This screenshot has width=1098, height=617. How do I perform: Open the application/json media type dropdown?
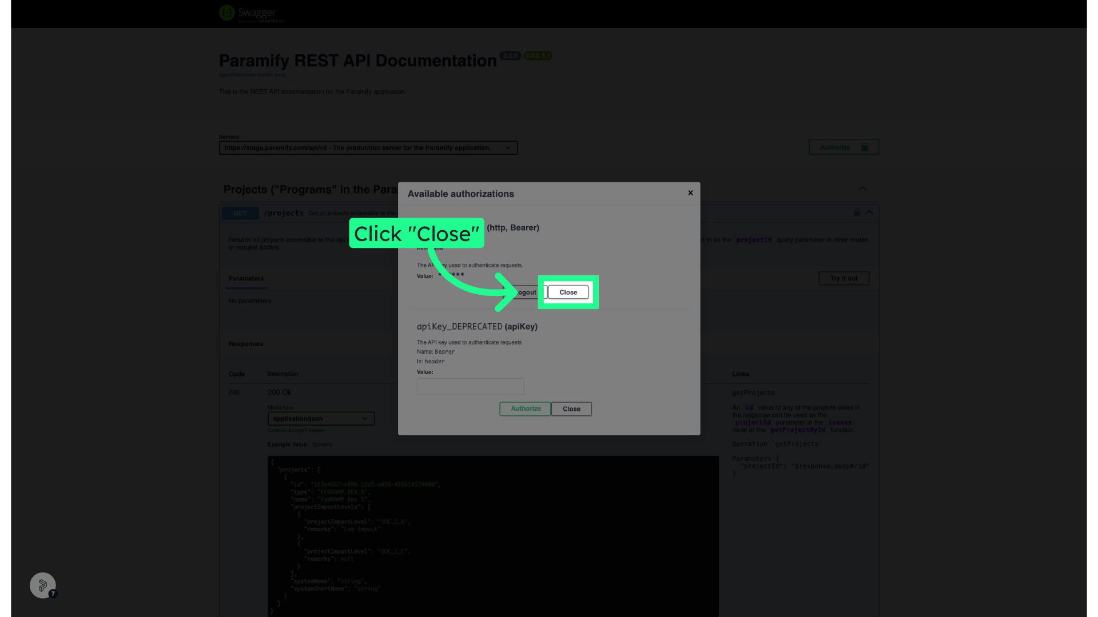pyautogui.click(x=321, y=419)
